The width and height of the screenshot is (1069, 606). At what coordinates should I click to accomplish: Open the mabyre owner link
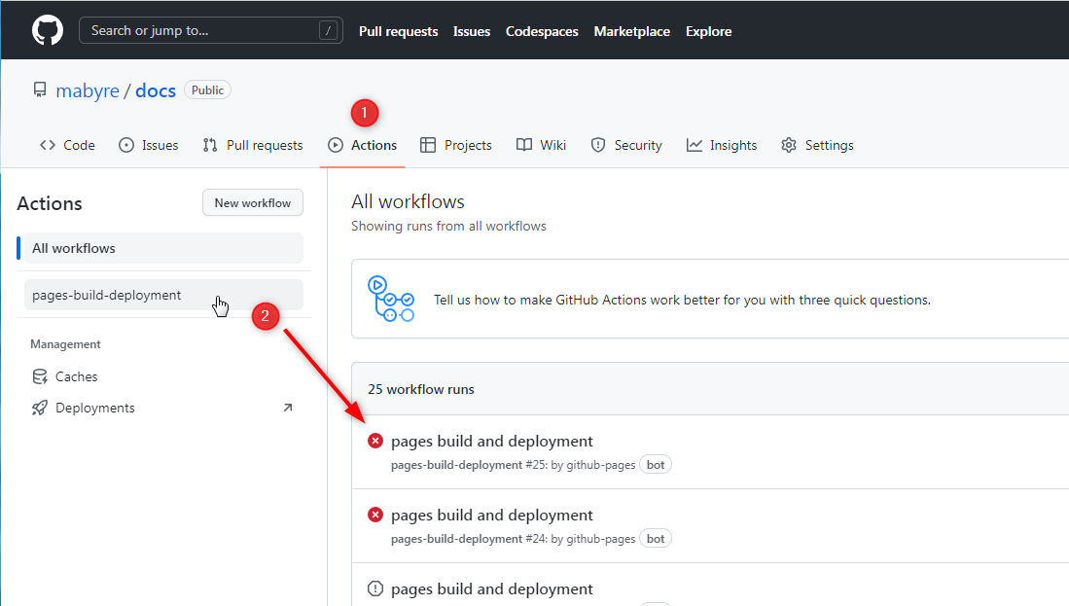[88, 90]
